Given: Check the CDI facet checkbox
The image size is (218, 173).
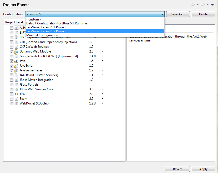Looking at the screenshot, I should click(x=12, y=42).
